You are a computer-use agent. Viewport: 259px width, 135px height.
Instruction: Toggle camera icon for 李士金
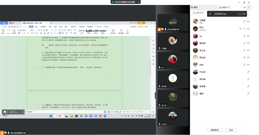point(248,50)
